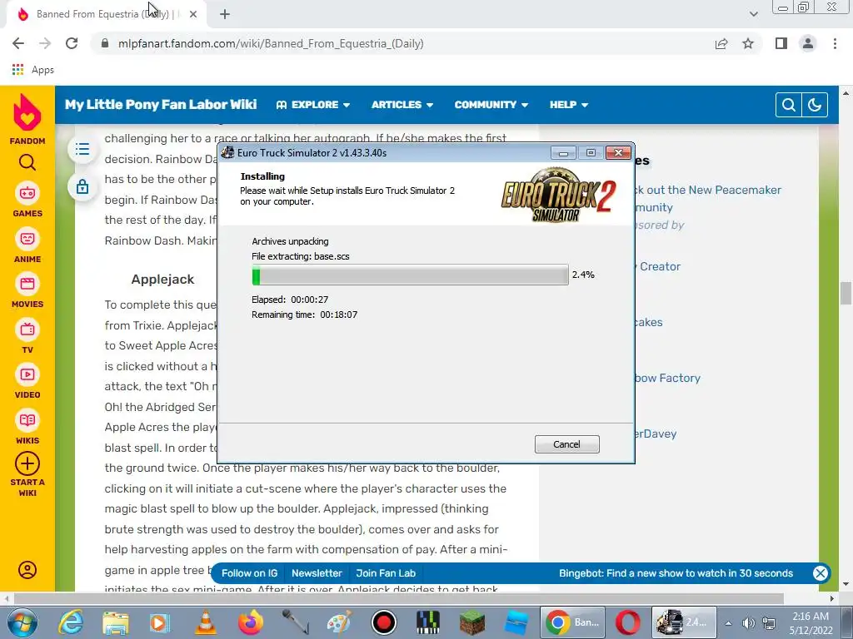Open the tab search dropdown arrow
This screenshot has width=853, height=639.
(753, 14)
